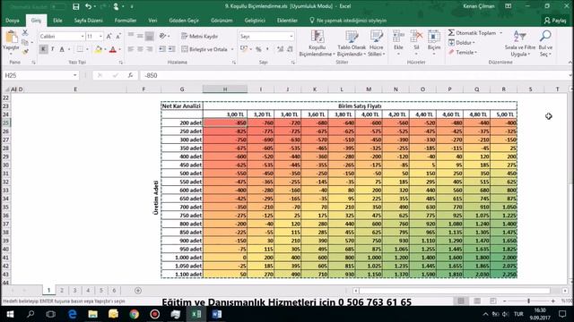
Task: Open the Doldur fill dropdown
Action: coord(461,43)
